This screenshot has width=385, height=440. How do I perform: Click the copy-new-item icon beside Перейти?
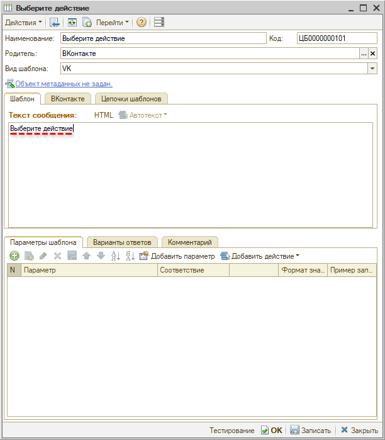[87, 22]
